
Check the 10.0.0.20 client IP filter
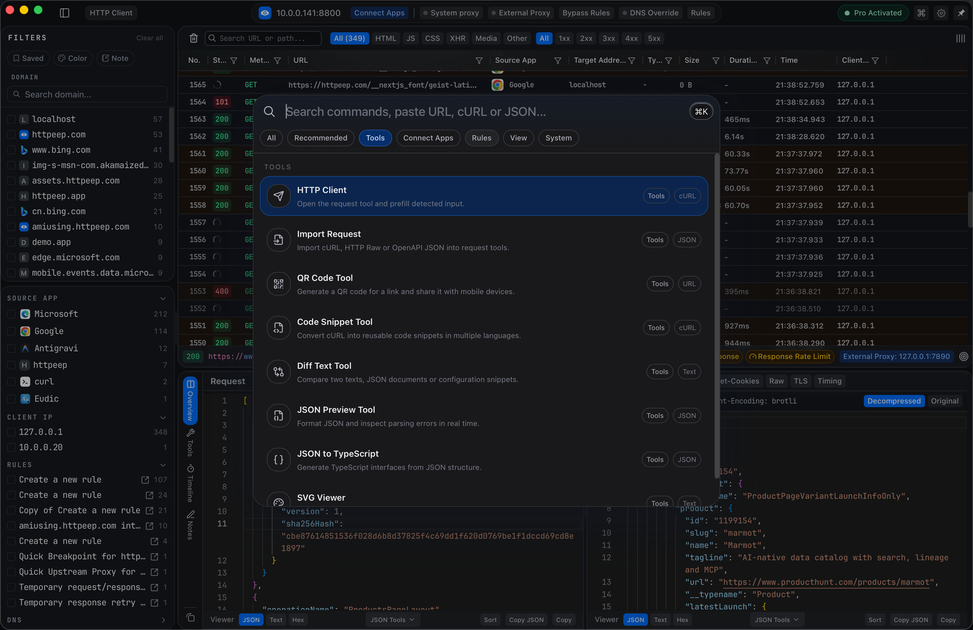pos(11,447)
